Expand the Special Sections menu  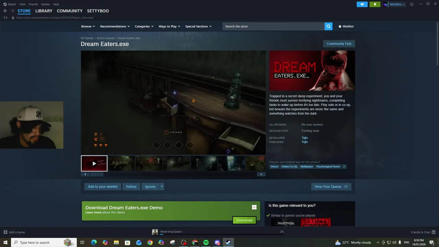point(199,26)
